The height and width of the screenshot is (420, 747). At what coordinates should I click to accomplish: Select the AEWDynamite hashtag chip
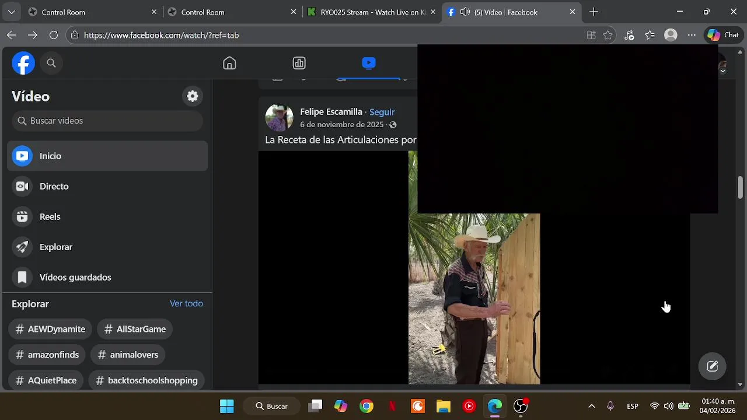(x=50, y=329)
